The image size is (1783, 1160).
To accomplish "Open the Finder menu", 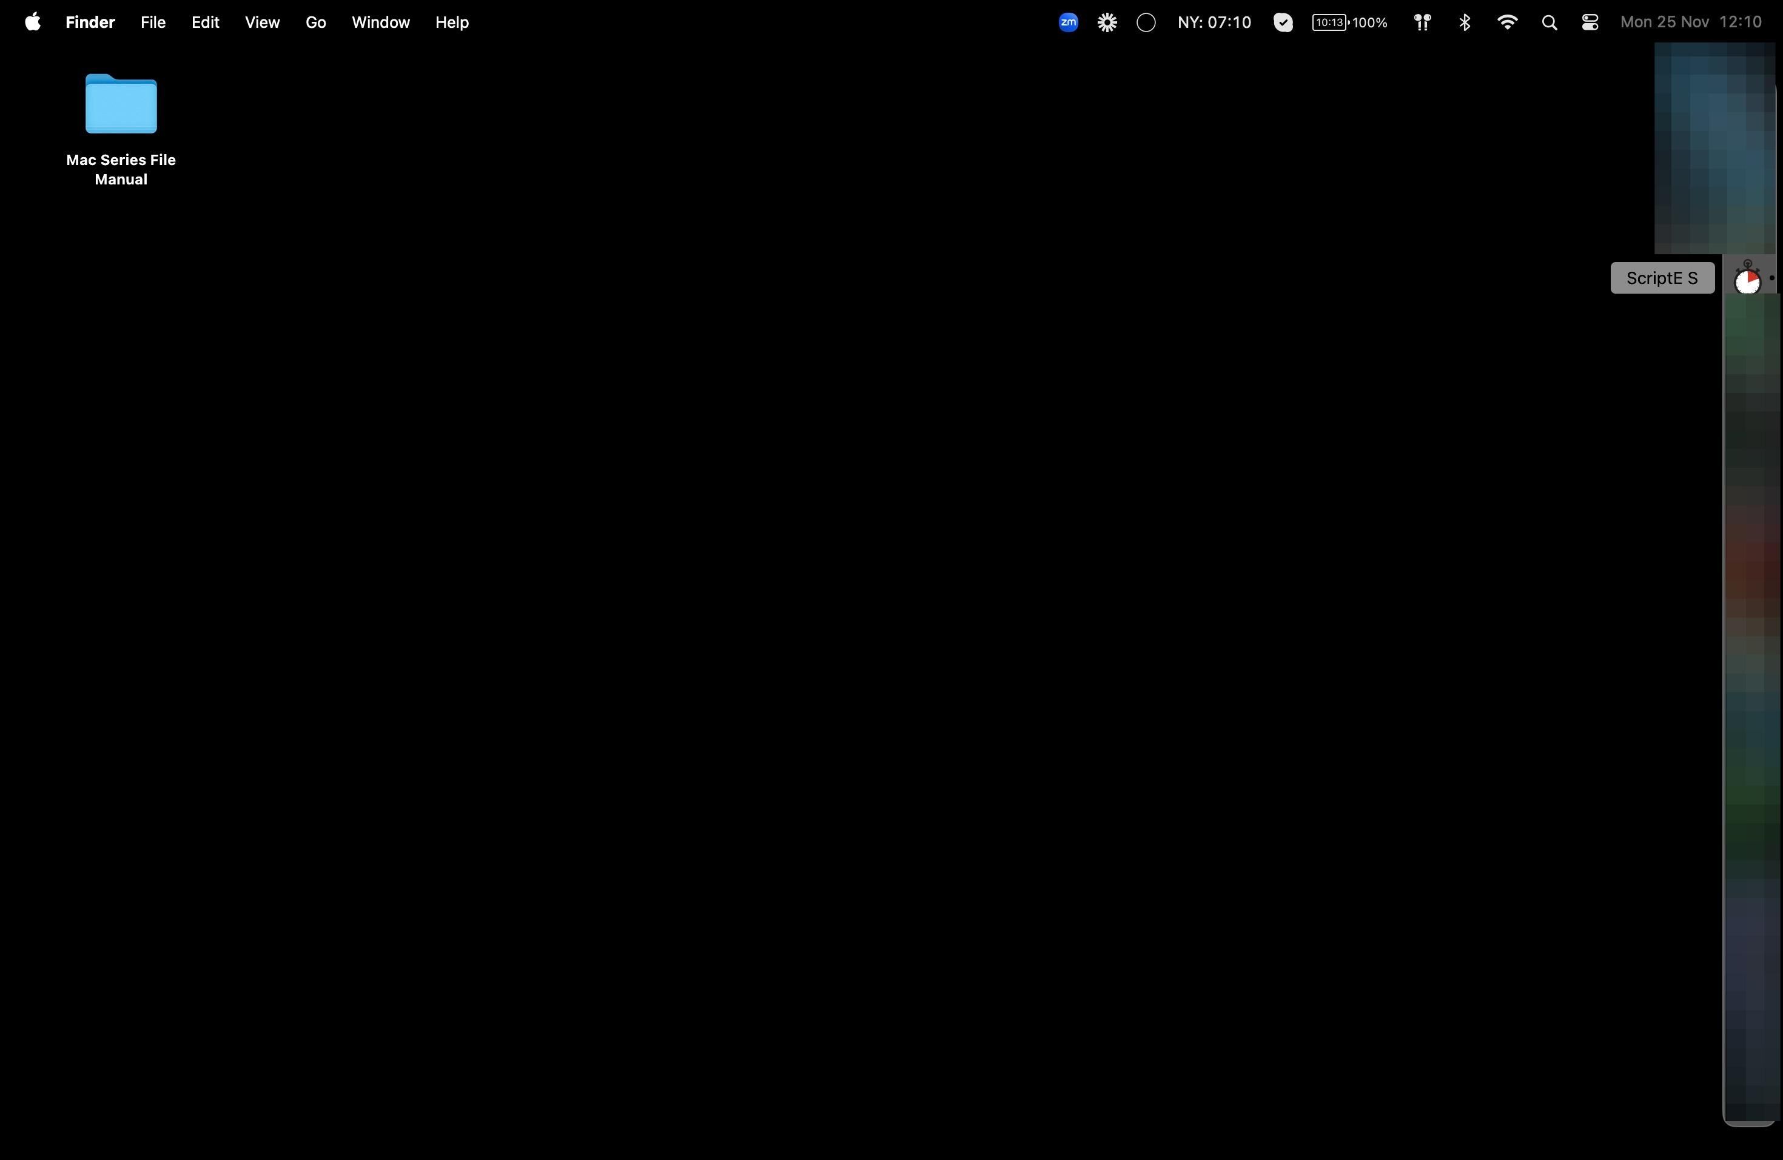I will point(90,22).
